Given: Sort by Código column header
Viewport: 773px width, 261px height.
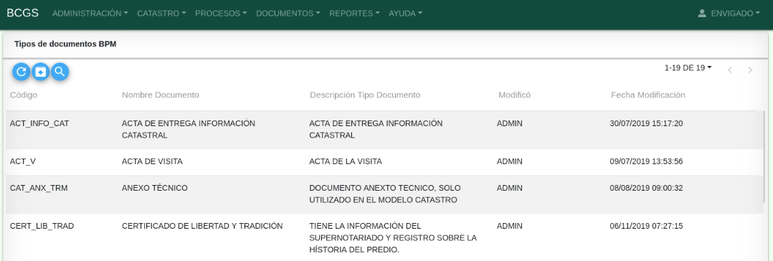Looking at the screenshot, I should click(24, 95).
